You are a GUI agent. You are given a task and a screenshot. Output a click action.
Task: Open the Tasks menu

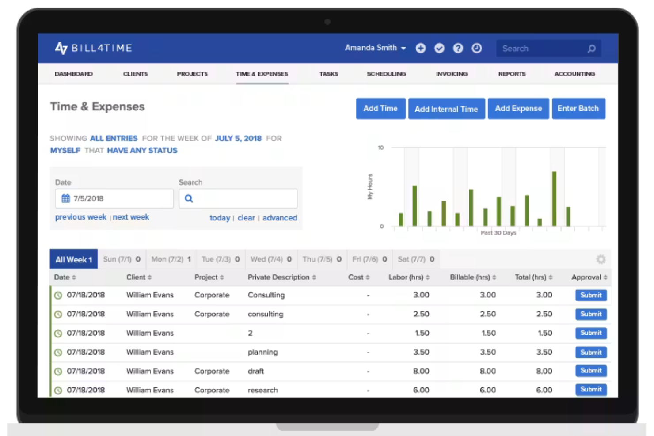329,74
